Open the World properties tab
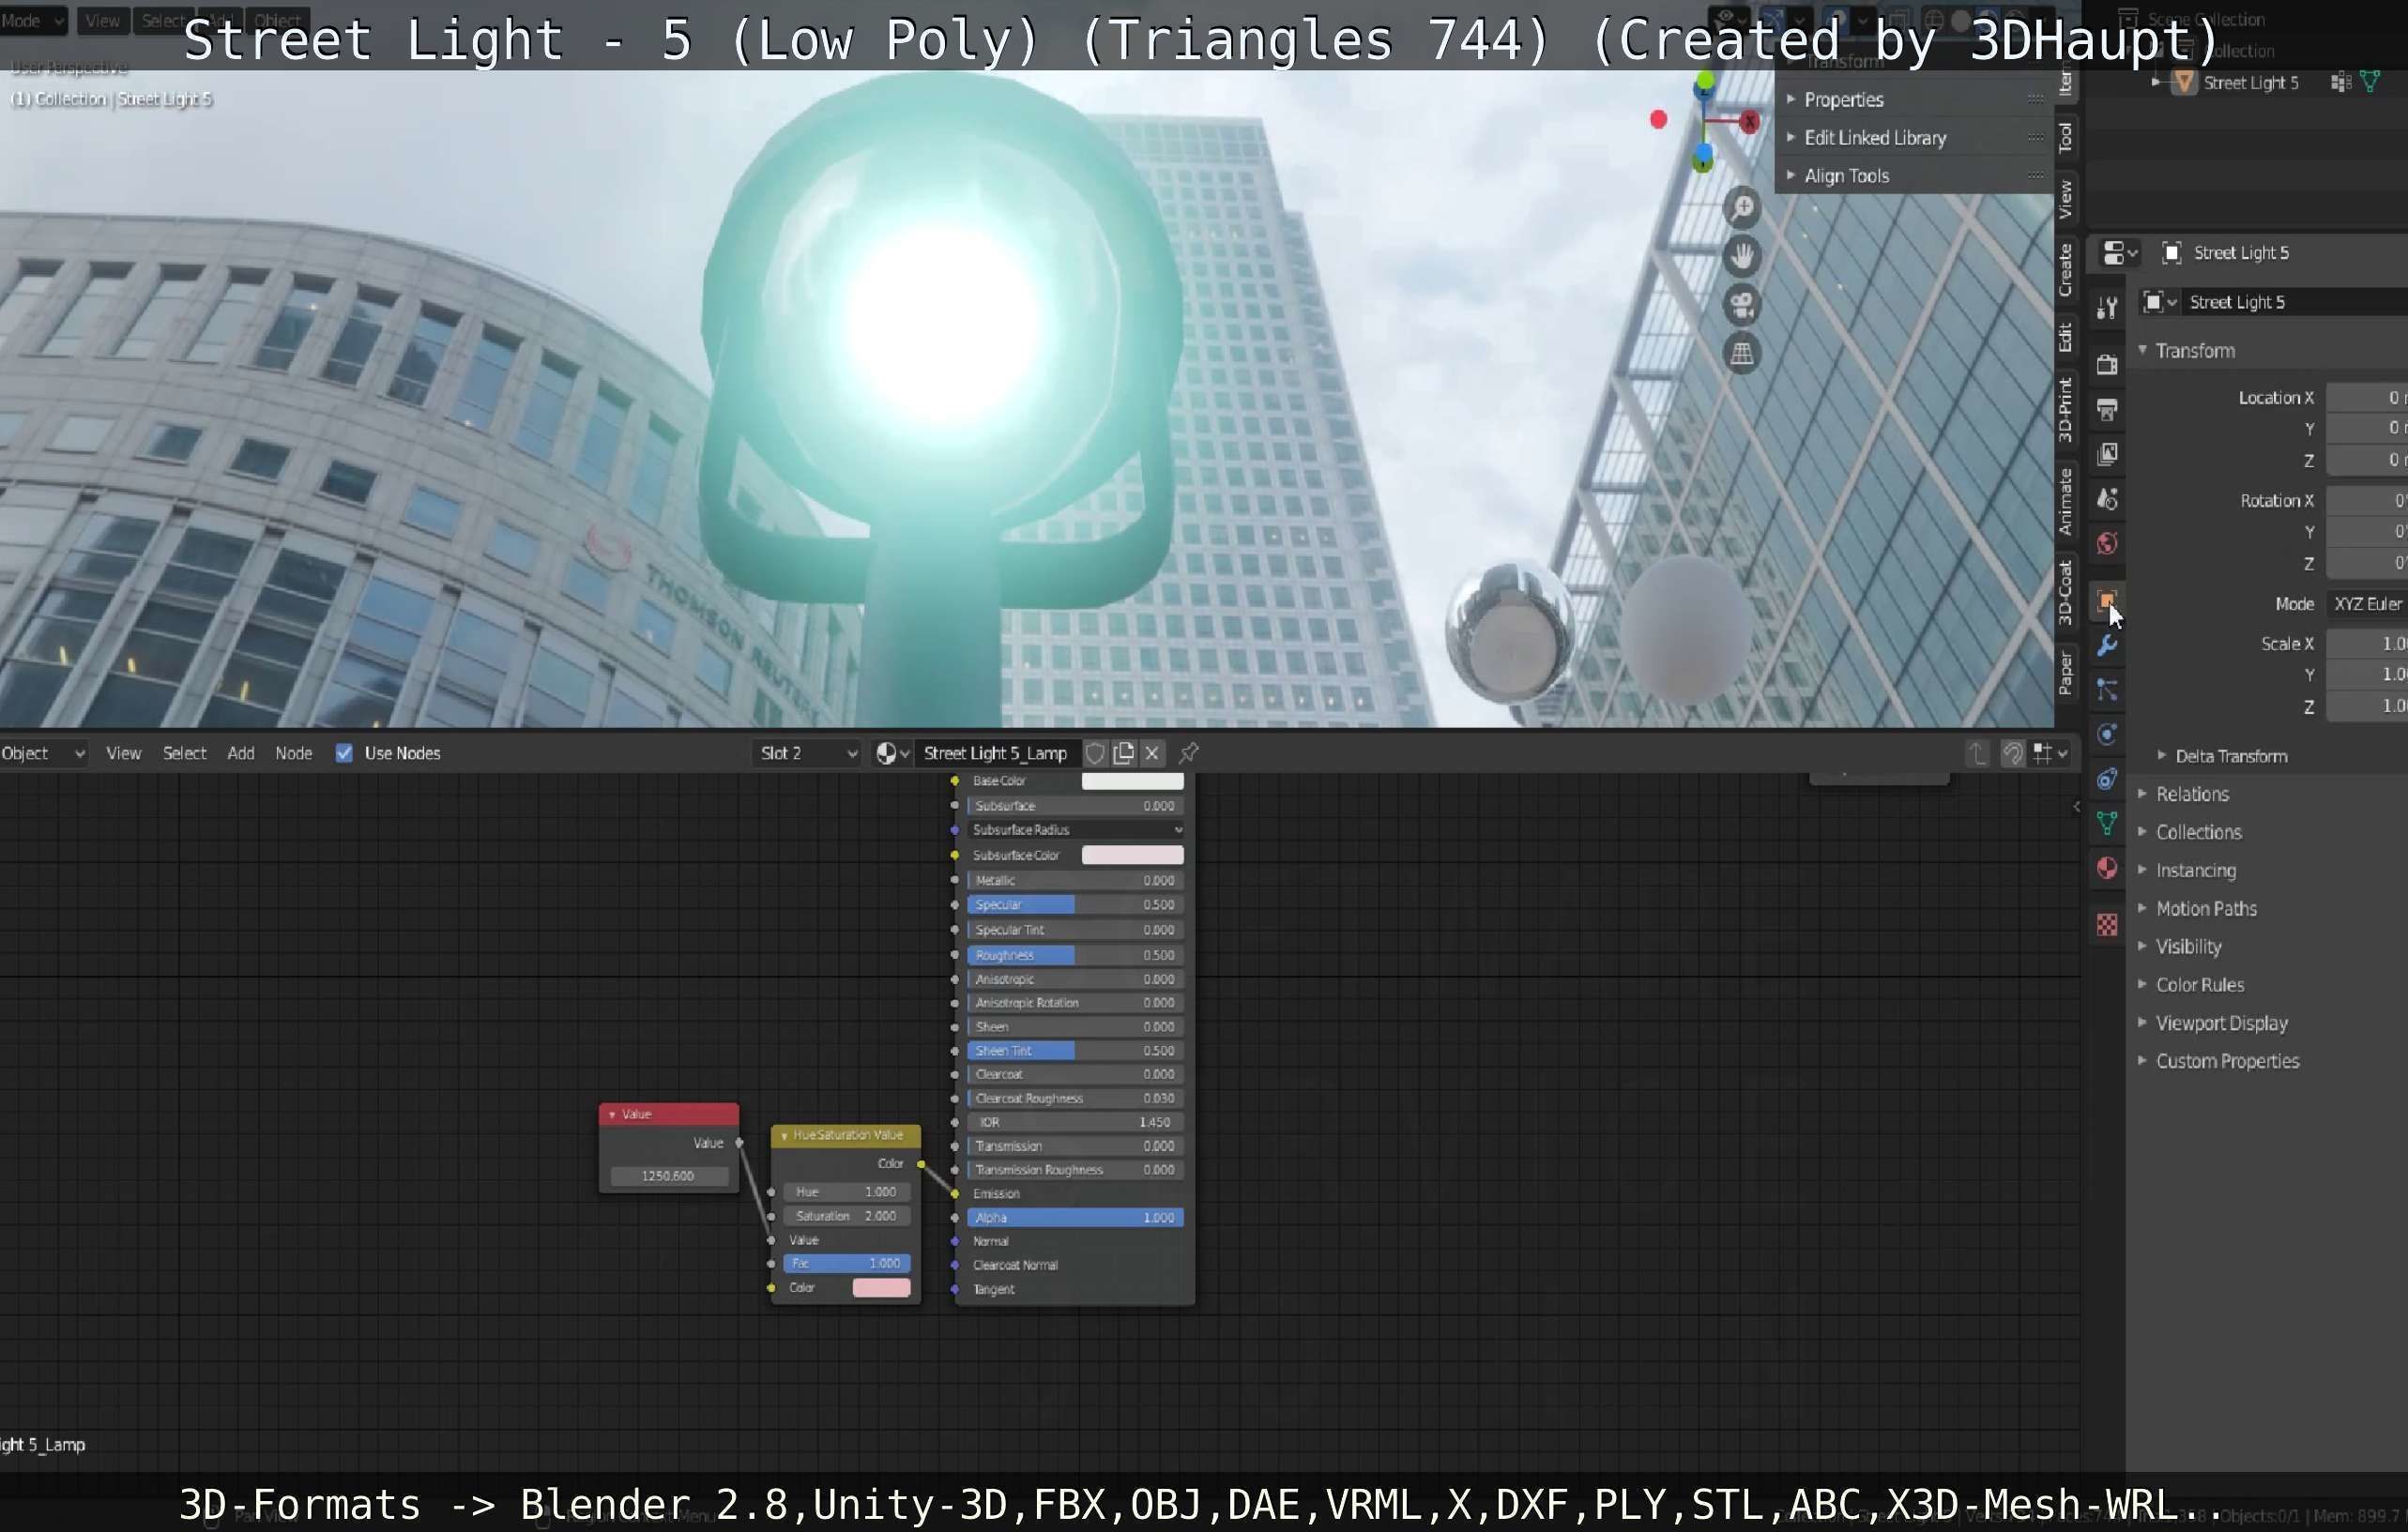This screenshot has width=2408, height=1532. [2106, 543]
